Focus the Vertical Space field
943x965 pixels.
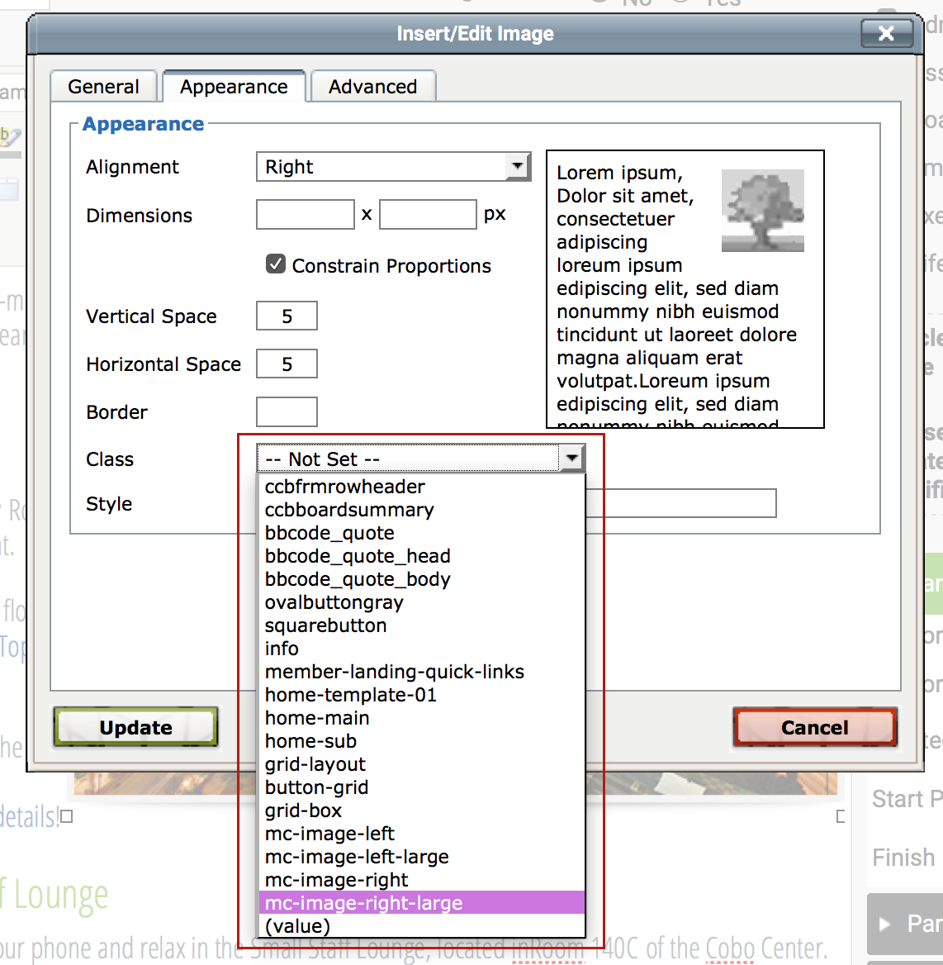(287, 316)
